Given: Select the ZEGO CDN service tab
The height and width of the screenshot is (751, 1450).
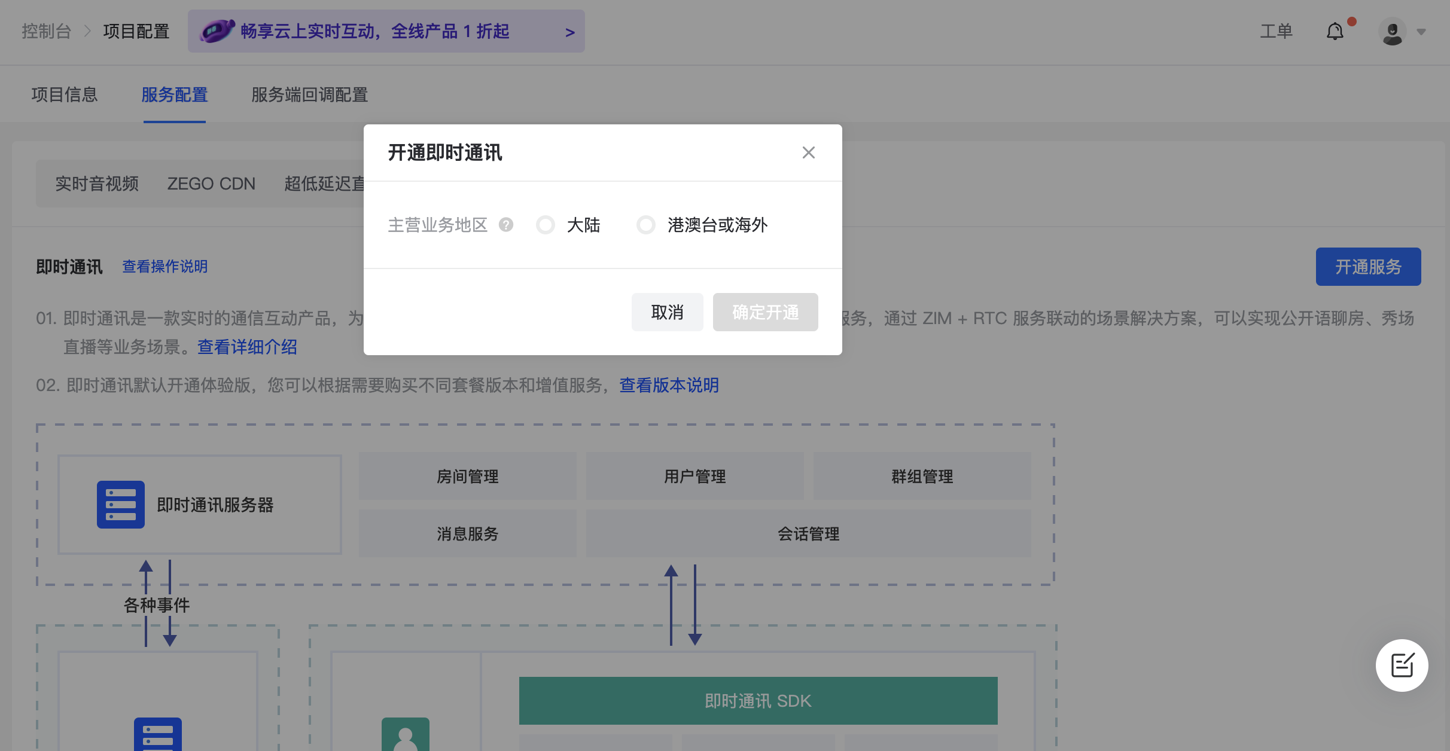Looking at the screenshot, I should pos(211,184).
